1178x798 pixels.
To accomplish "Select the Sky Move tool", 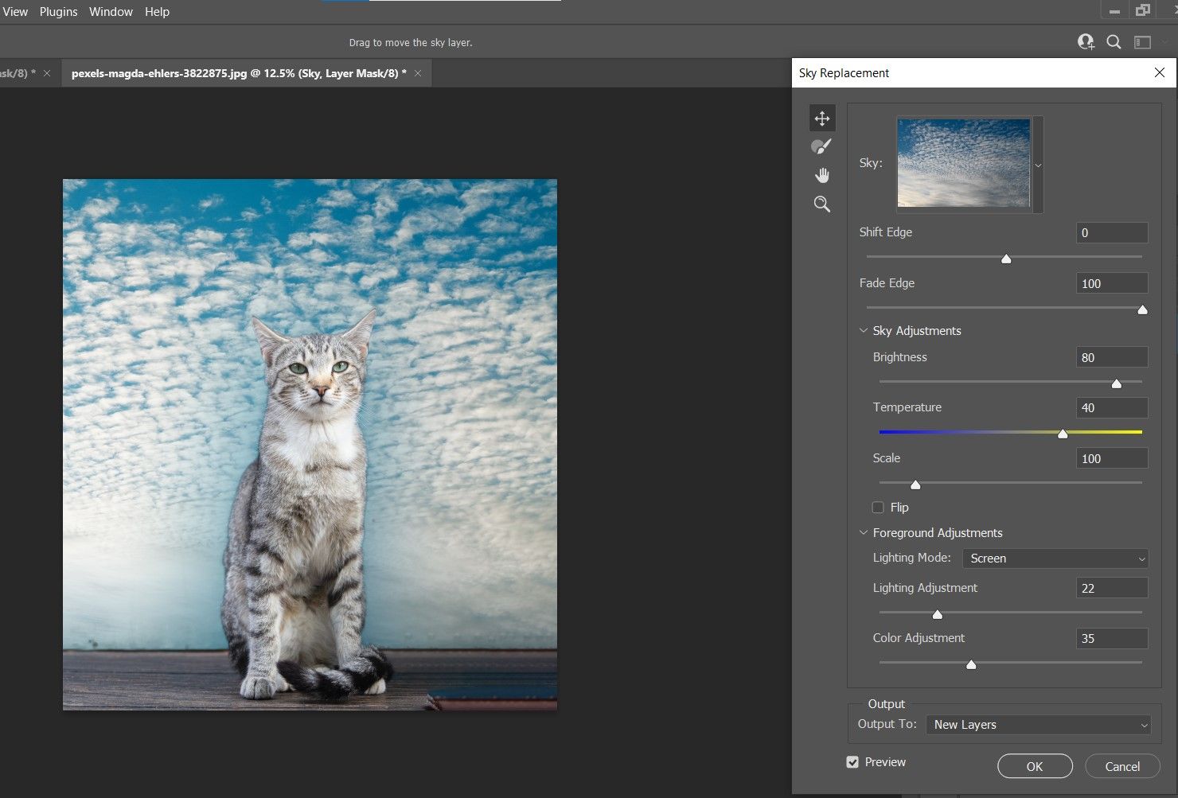I will [x=822, y=119].
